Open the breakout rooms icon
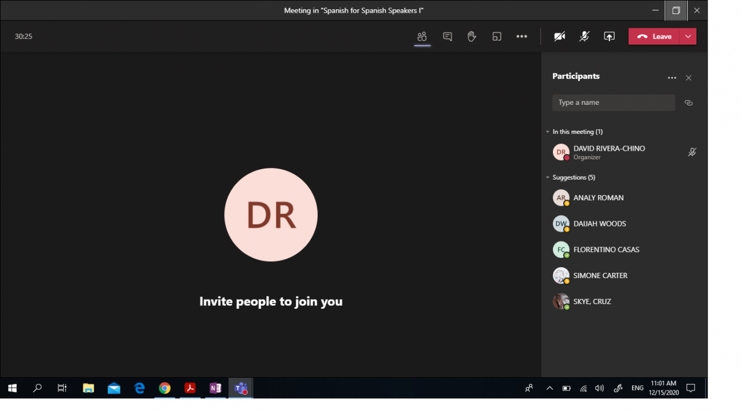Image resolution: width=741 pixels, height=413 pixels. 497,36
